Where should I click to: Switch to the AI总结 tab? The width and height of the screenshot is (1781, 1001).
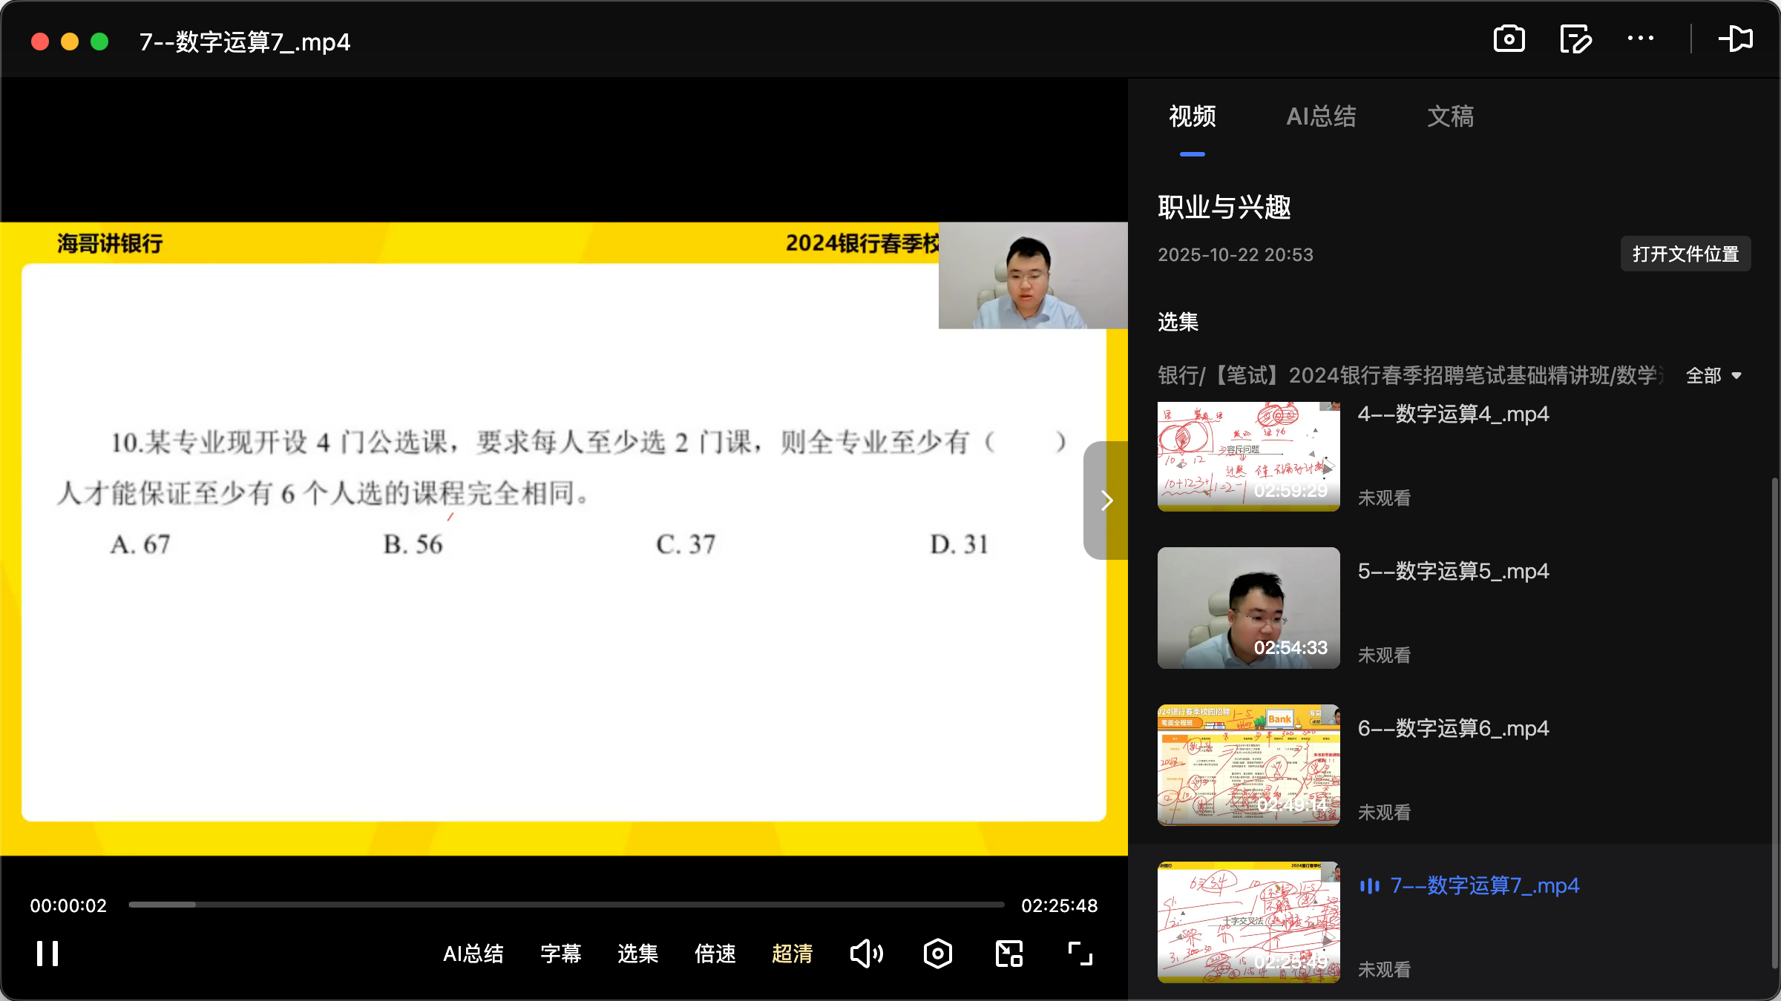click(1321, 116)
